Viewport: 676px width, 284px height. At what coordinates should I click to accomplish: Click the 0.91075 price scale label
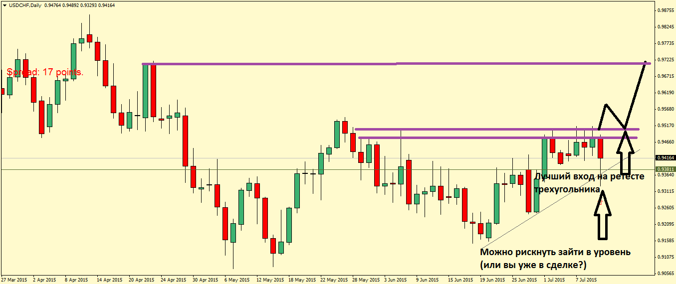pos(667,257)
